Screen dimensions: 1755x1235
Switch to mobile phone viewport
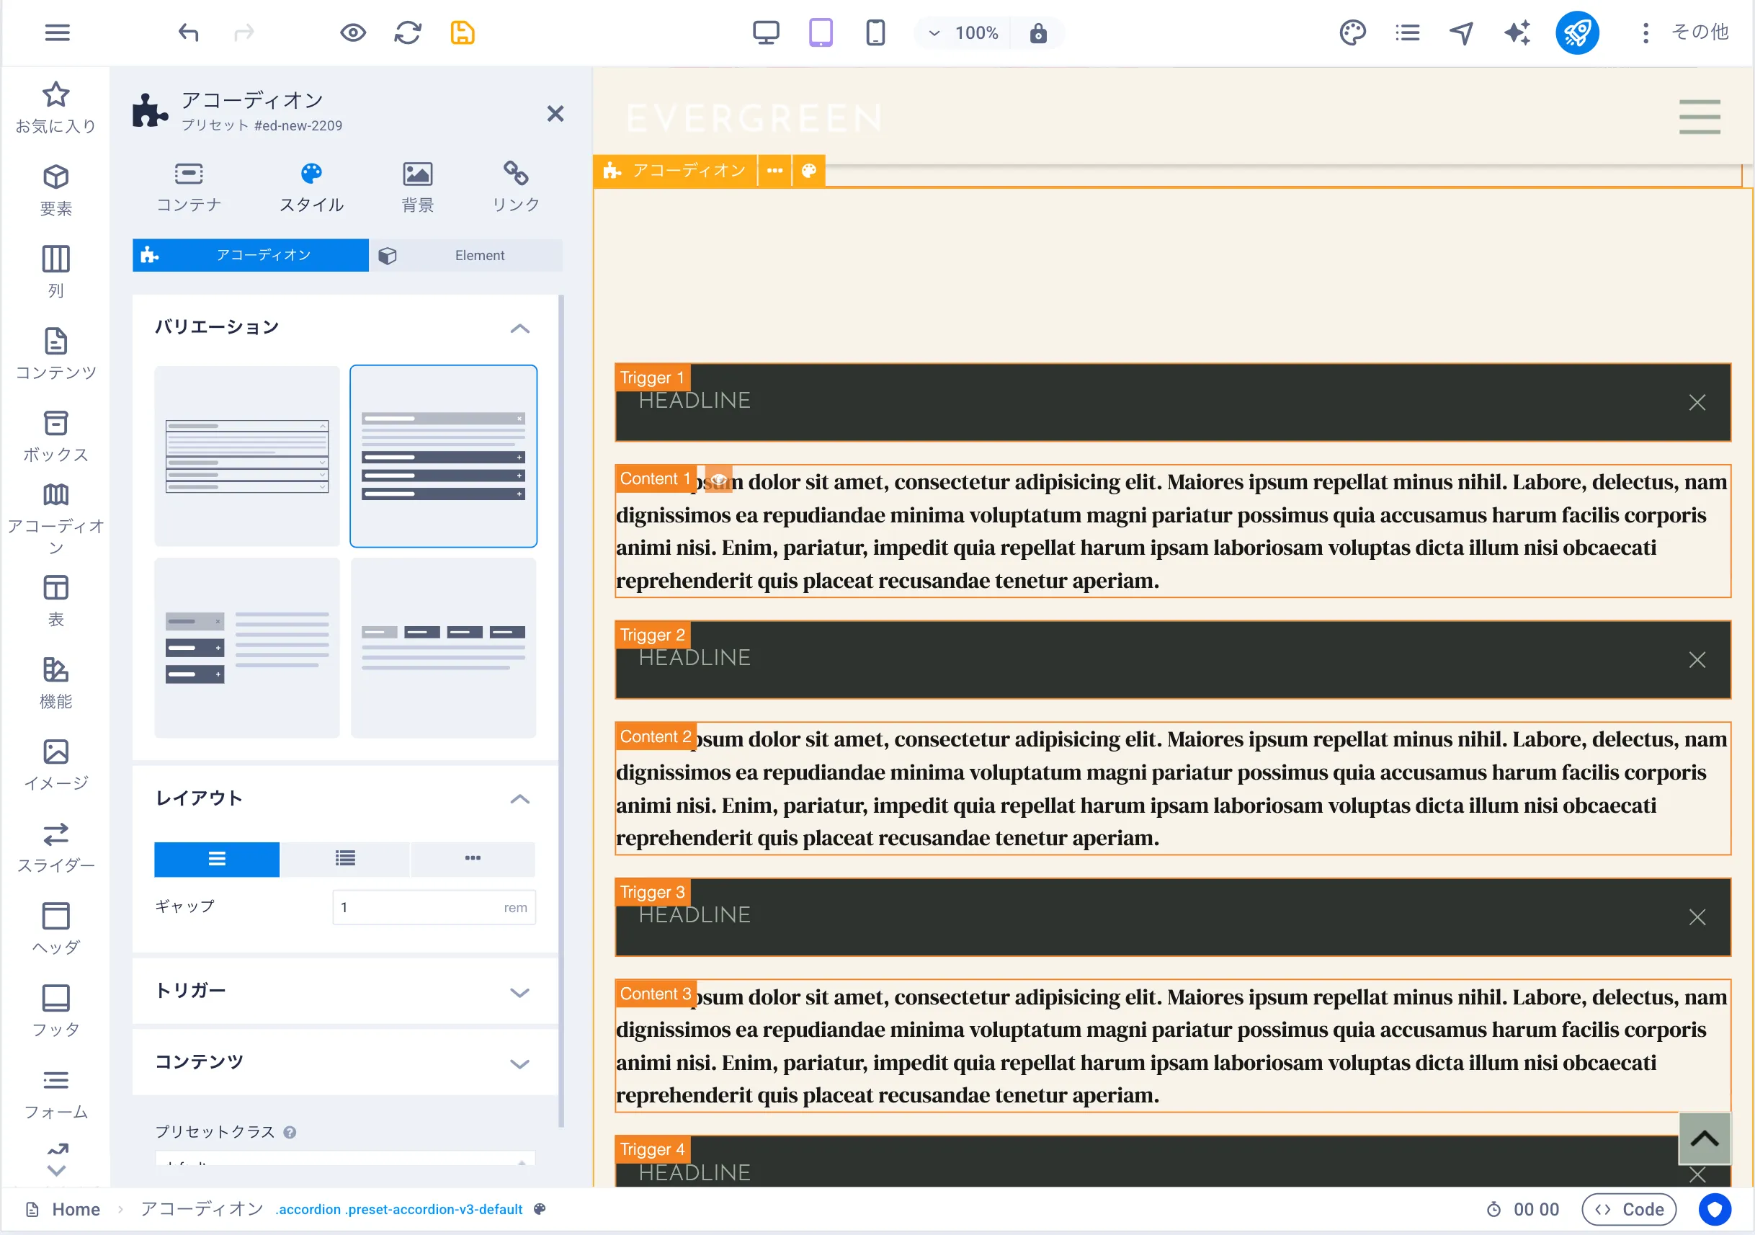click(875, 33)
